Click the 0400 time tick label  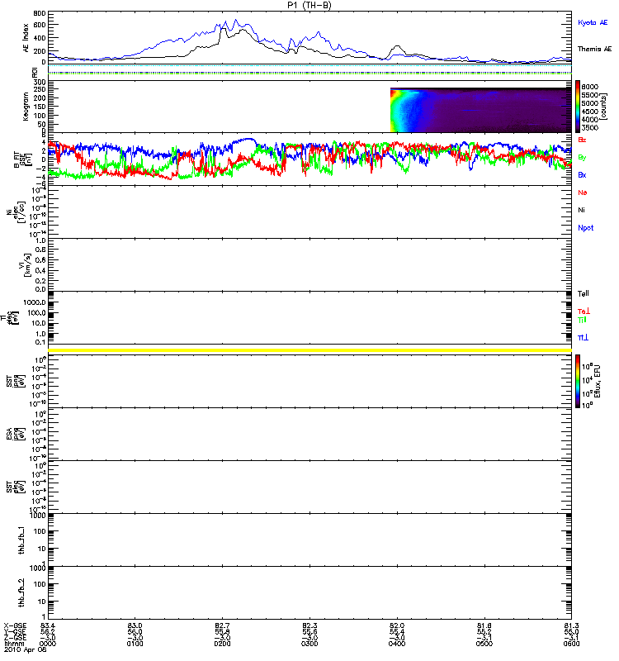[x=397, y=644]
